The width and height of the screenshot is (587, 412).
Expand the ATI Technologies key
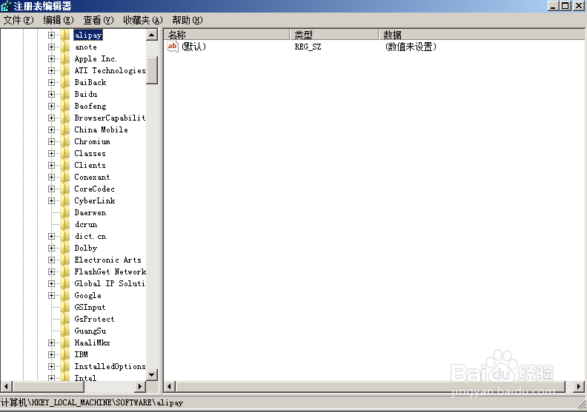51,70
